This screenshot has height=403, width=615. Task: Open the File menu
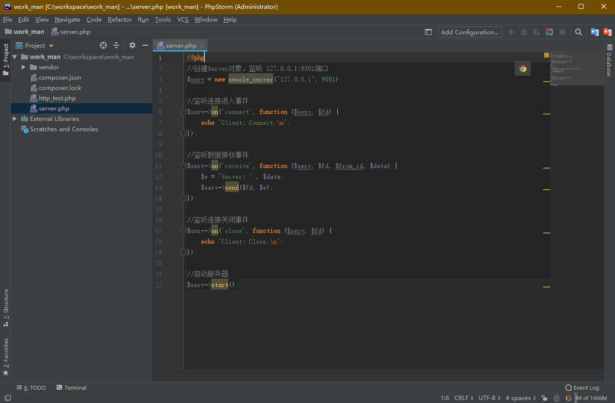coord(7,20)
